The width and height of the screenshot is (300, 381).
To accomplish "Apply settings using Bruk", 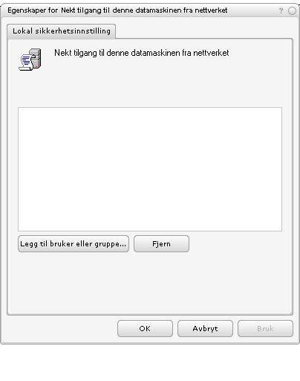I will [265, 329].
